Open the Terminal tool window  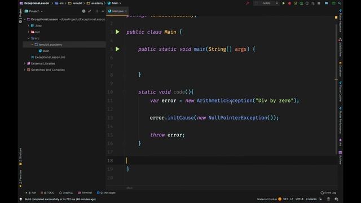click(x=85, y=193)
